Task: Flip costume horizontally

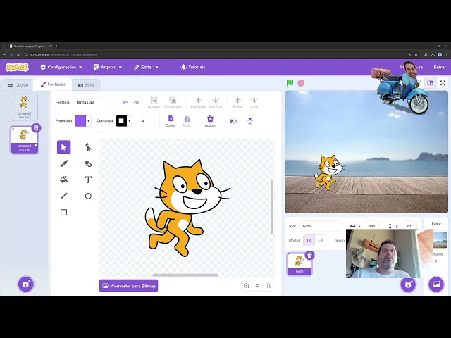Action: tap(233, 121)
